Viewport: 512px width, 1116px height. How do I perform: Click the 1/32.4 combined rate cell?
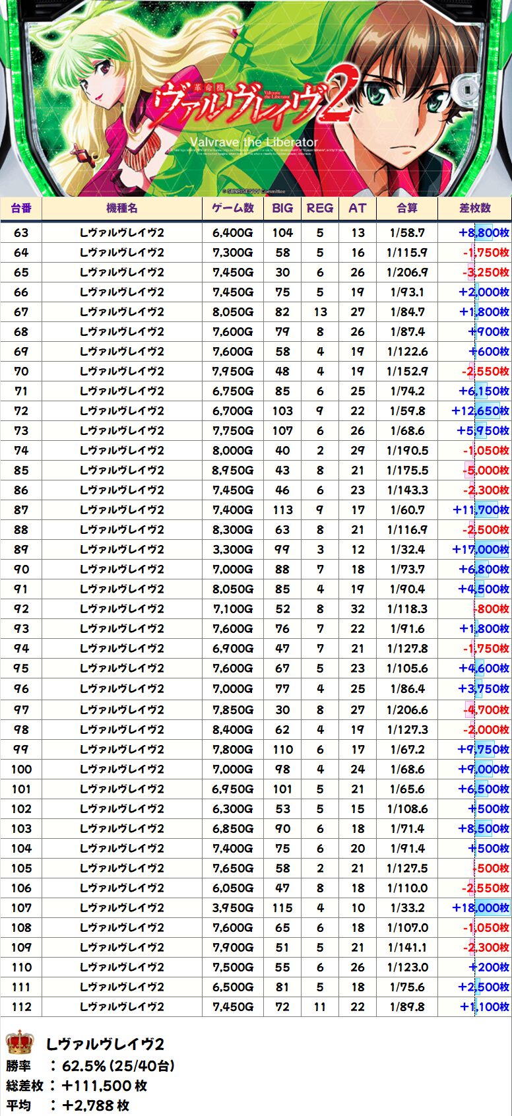407,549
